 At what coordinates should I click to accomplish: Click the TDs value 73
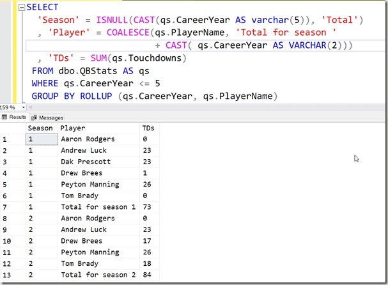coord(149,207)
